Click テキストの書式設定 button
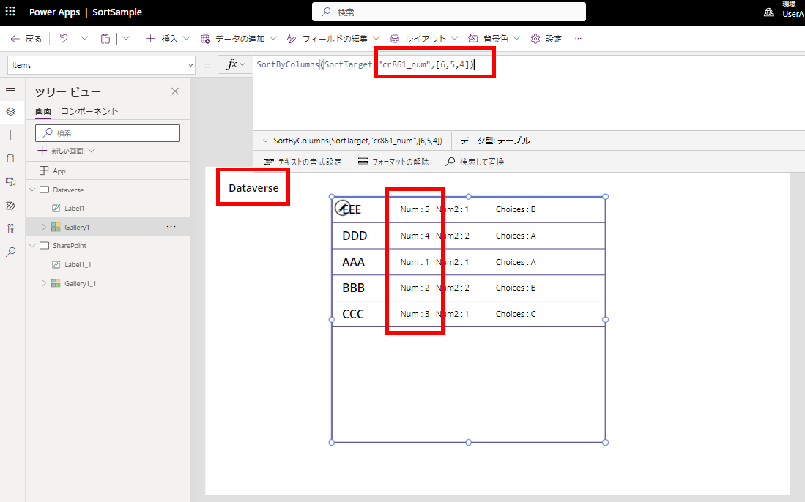Screen dimensions: 805x502 [x=303, y=162]
